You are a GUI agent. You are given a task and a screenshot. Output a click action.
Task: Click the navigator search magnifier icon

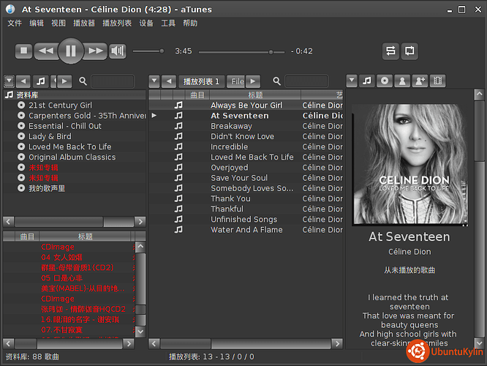[83, 81]
